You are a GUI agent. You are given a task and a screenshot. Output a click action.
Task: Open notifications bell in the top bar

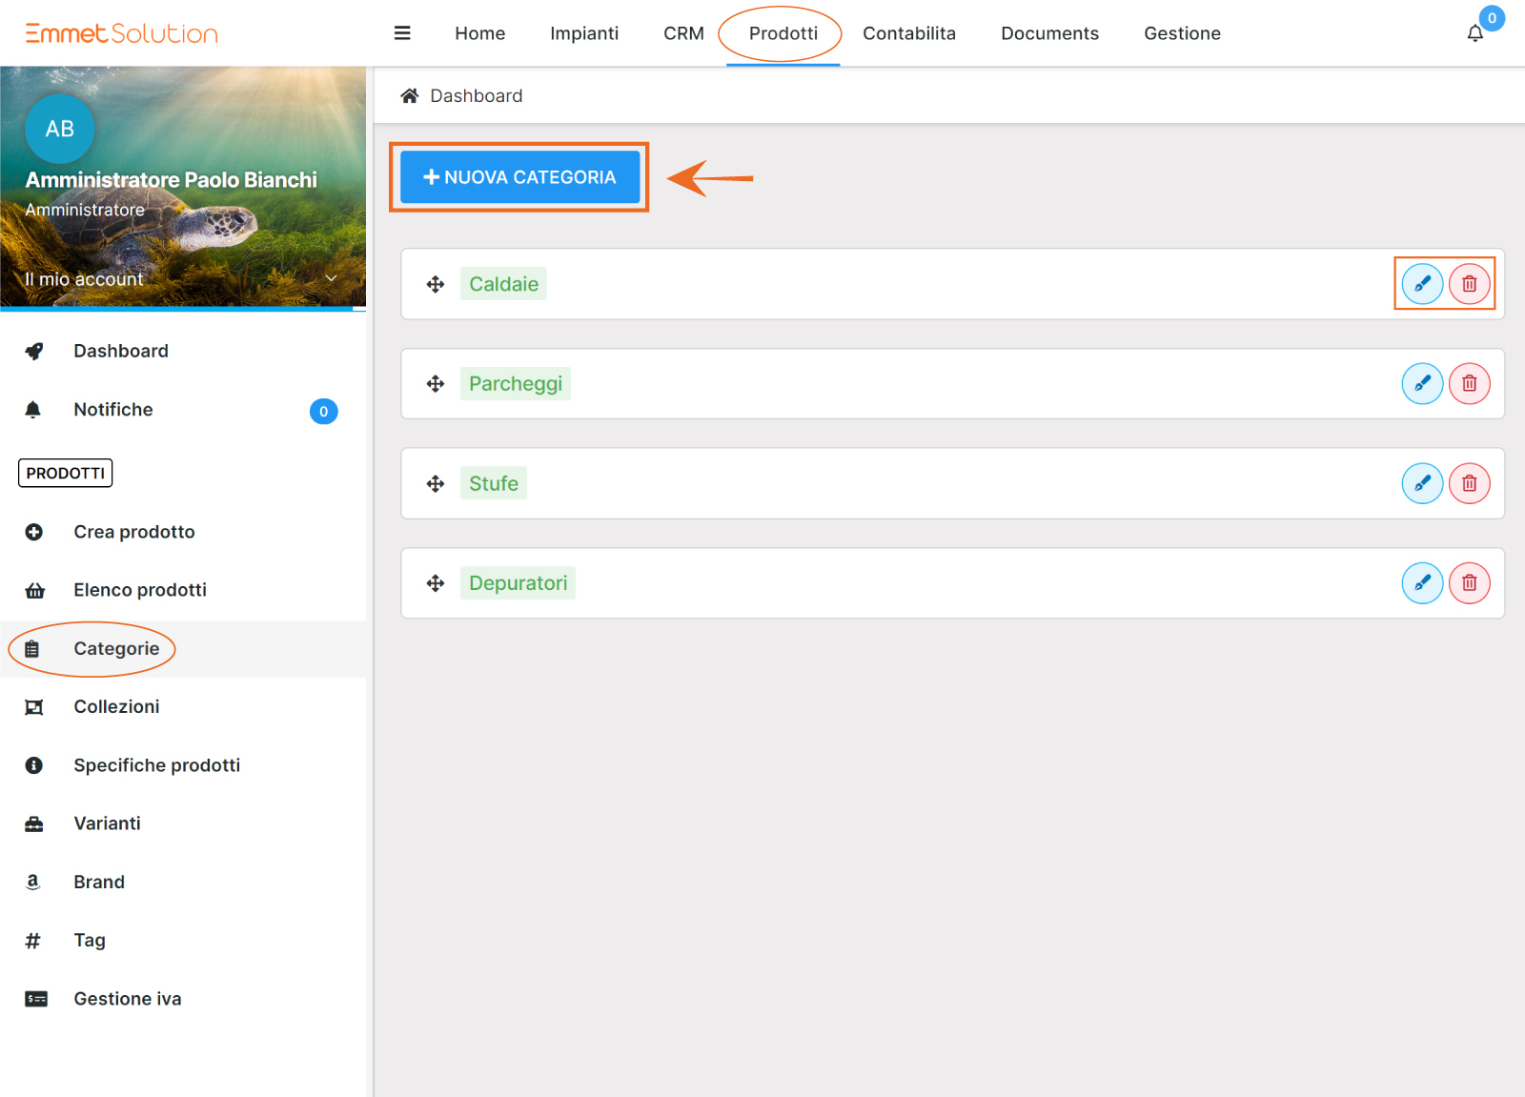pos(1474,33)
